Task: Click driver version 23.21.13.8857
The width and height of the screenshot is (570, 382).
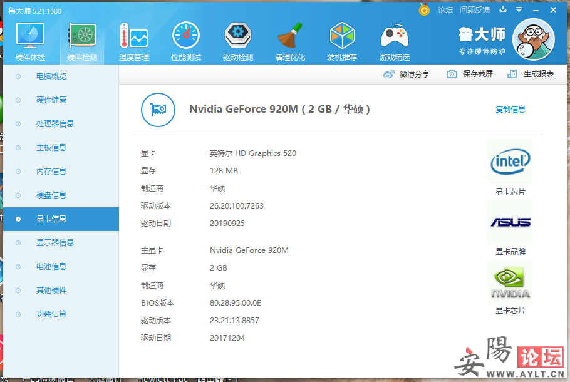Action: click(x=234, y=320)
